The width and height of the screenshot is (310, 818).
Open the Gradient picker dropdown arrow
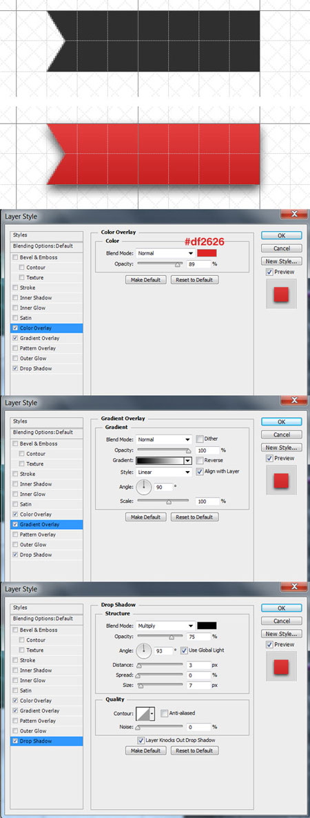pyautogui.click(x=187, y=461)
